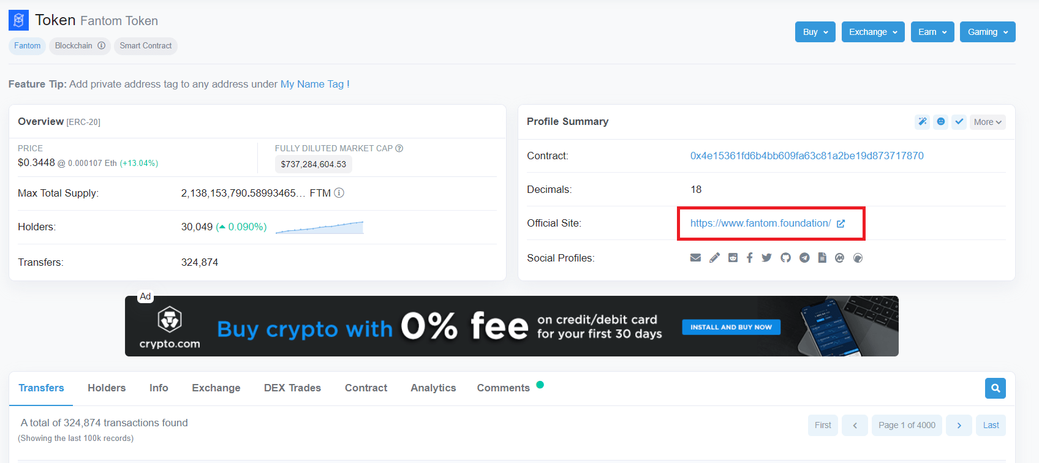Go to the next page arrow
Screen dimensions: 1039x463
pos(959,425)
